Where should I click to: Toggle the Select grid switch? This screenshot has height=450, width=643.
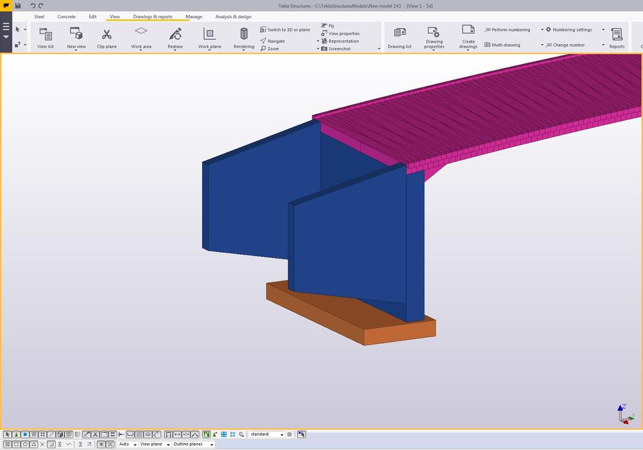pyautogui.click(x=69, y=434)
